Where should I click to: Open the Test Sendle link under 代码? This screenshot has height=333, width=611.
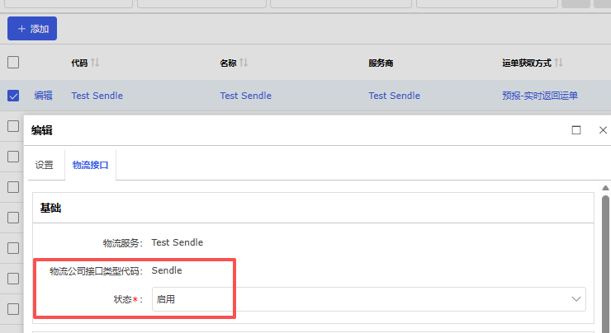click(x=97, y=96)
